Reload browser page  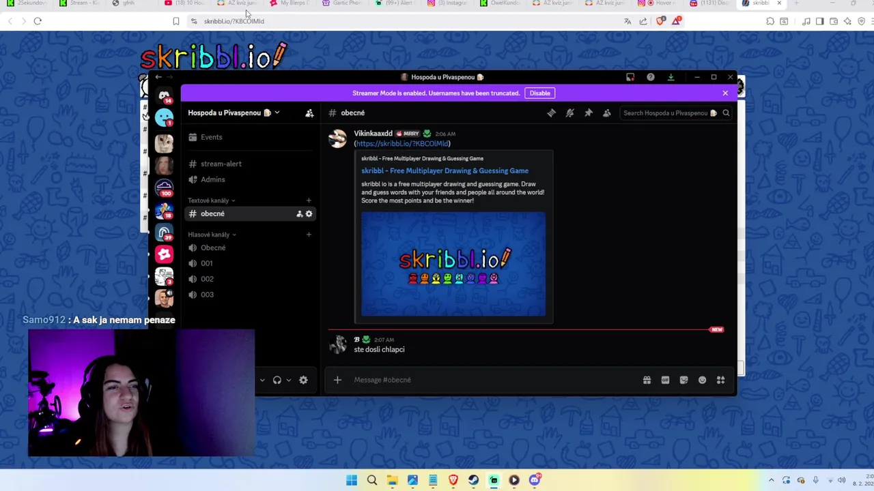click(x=38, y=21)
